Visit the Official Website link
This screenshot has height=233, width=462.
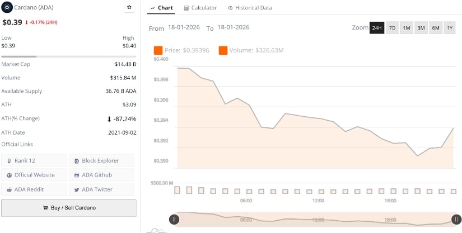coord(34,175)
